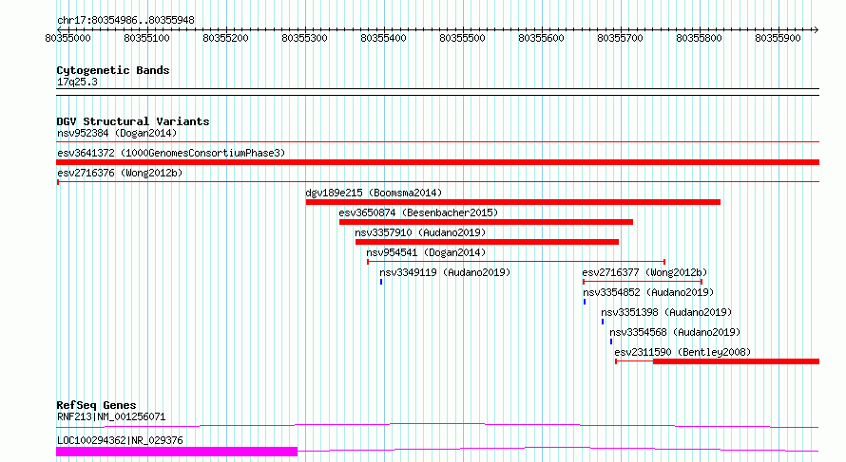Click the nsv3357910 (Audano2019) label

tap(420, 232)
